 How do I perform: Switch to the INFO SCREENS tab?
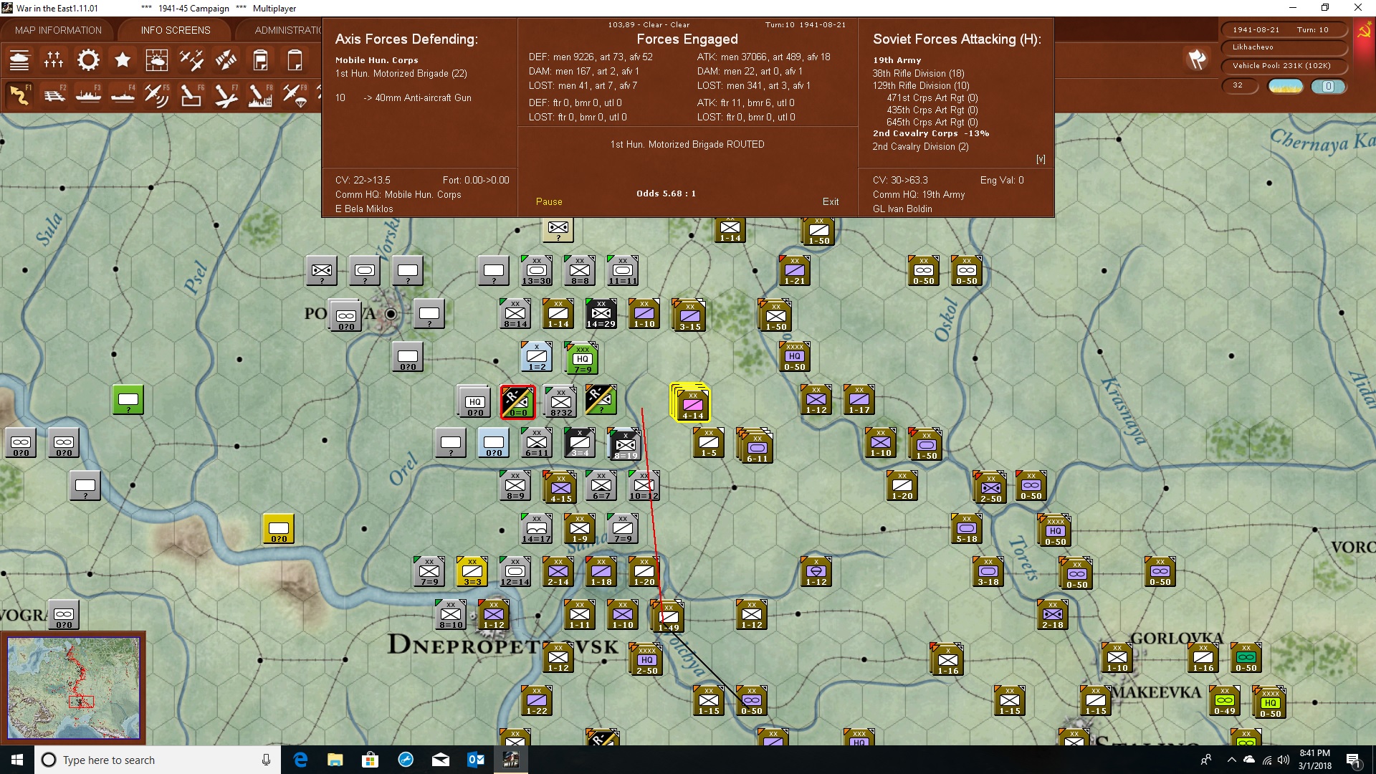coord(176,30)
